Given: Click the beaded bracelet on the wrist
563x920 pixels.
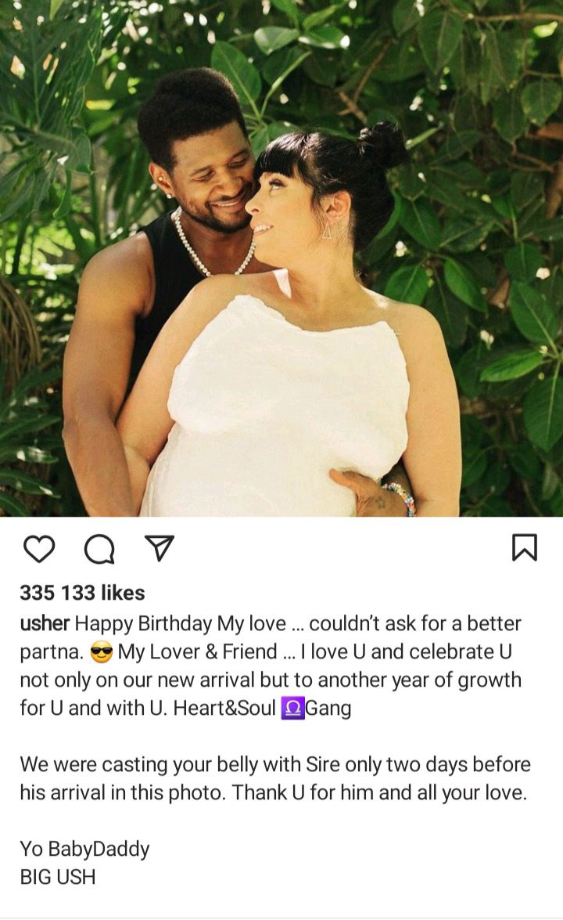Looking at the screenshot, I should [401, 497].
